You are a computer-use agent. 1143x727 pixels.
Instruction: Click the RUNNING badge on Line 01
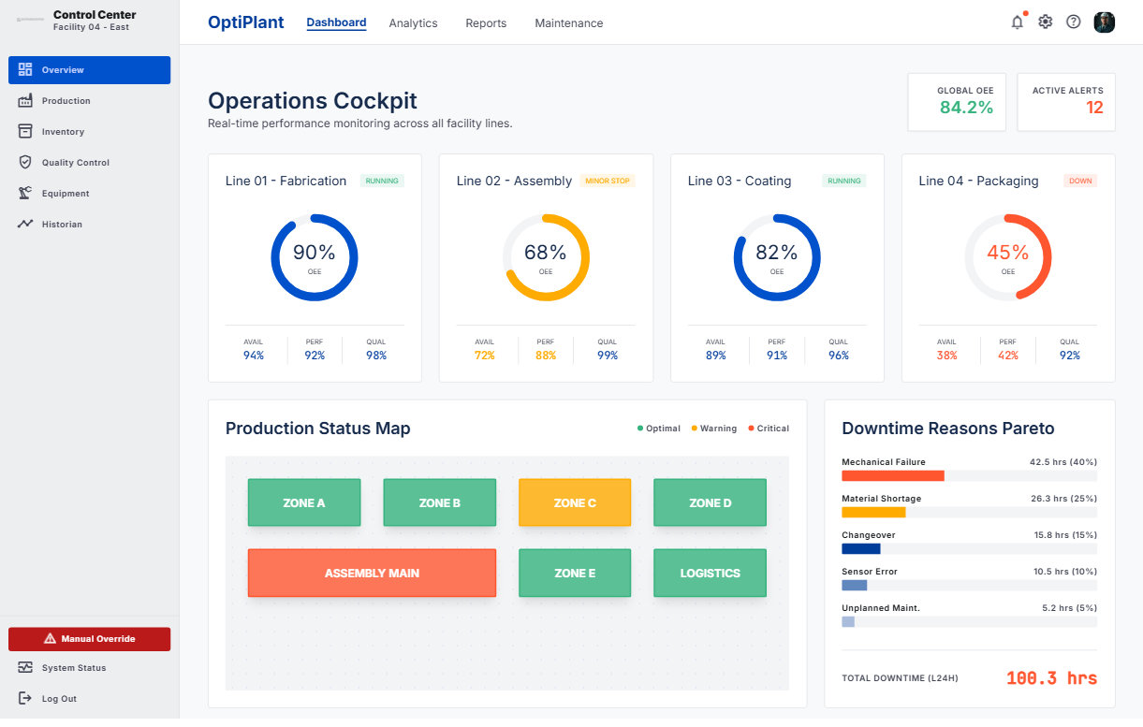[x=382, y=181]
